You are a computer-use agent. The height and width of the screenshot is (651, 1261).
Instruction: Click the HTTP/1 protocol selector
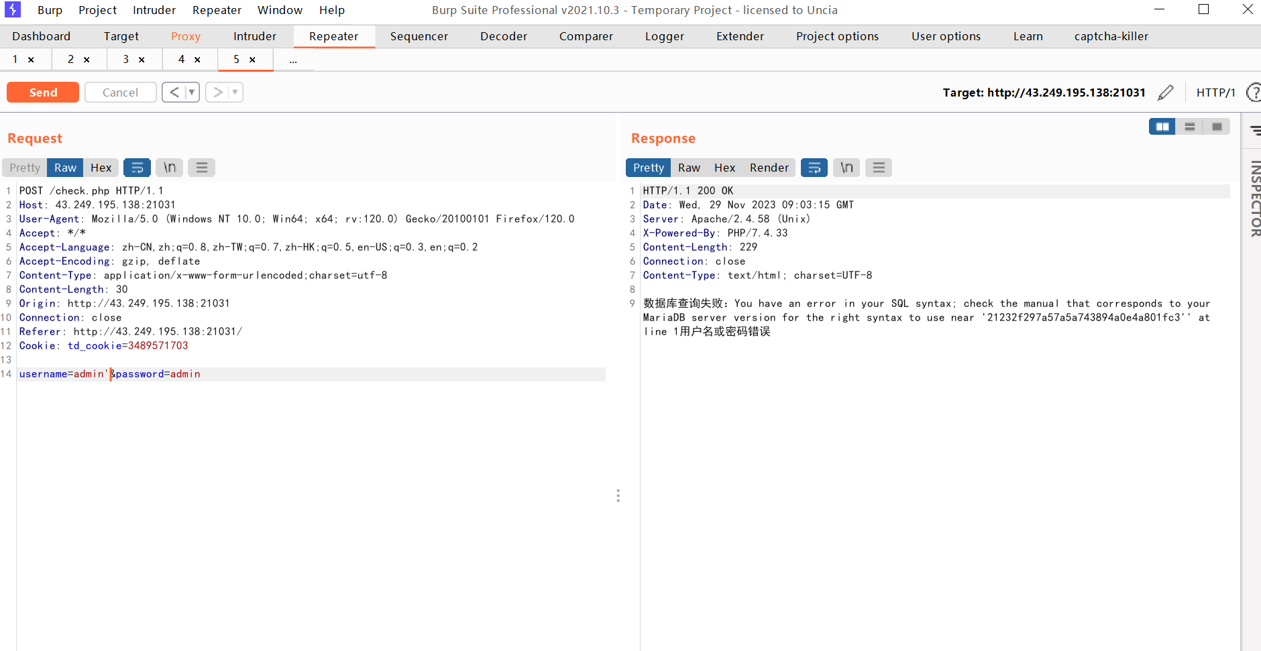coord(1215,93)
